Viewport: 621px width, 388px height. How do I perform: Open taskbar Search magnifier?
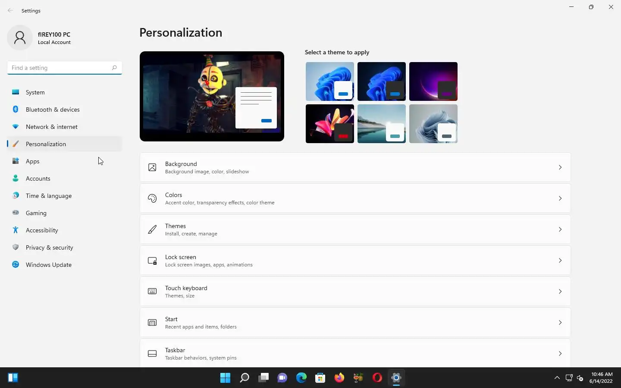pyautogui.click(x=244, y=378)
